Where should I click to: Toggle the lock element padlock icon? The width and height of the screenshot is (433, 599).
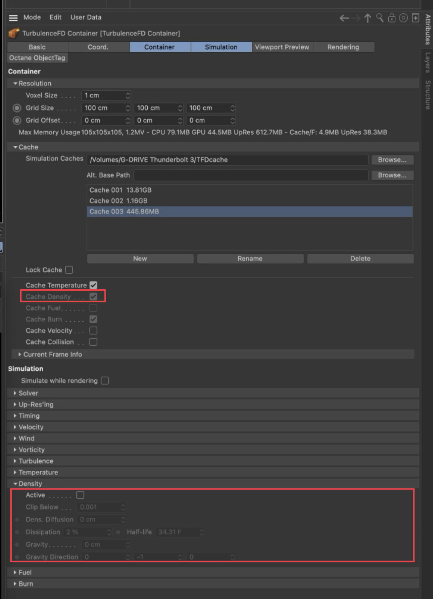point(392,18)
